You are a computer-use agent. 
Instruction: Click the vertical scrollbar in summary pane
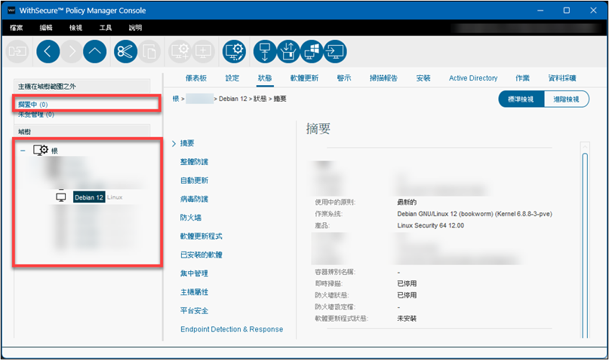pyautogui.click(x=585, y=244)
